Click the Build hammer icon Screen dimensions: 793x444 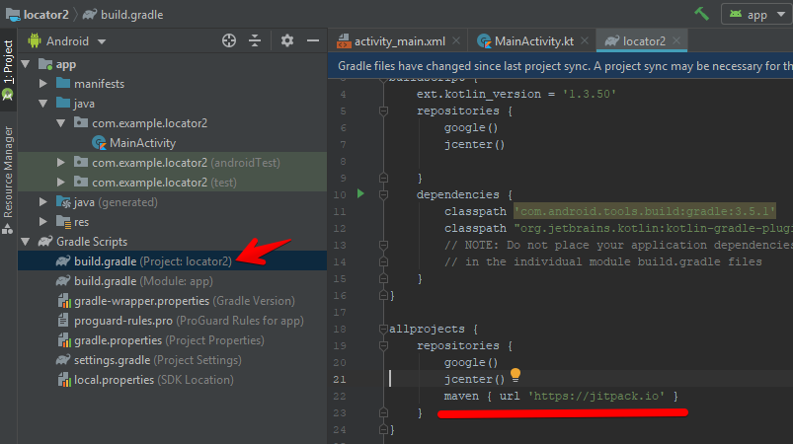pyautogui.click(x=702, y=14)
